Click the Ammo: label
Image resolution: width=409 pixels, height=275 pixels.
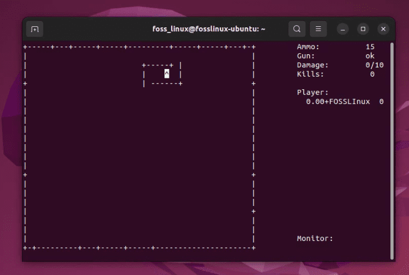(308, 47)
